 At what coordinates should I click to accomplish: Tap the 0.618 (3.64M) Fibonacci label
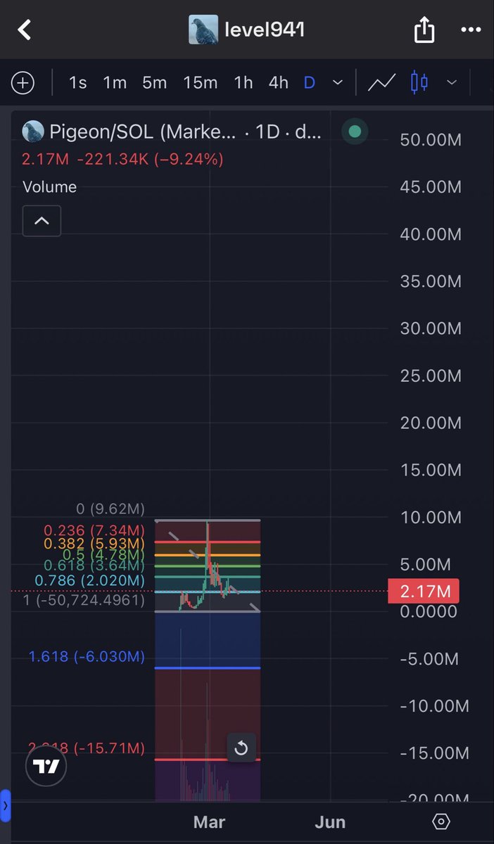(x=94, y=565)
